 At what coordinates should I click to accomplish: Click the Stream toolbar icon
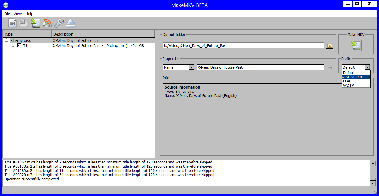point(47,23)
